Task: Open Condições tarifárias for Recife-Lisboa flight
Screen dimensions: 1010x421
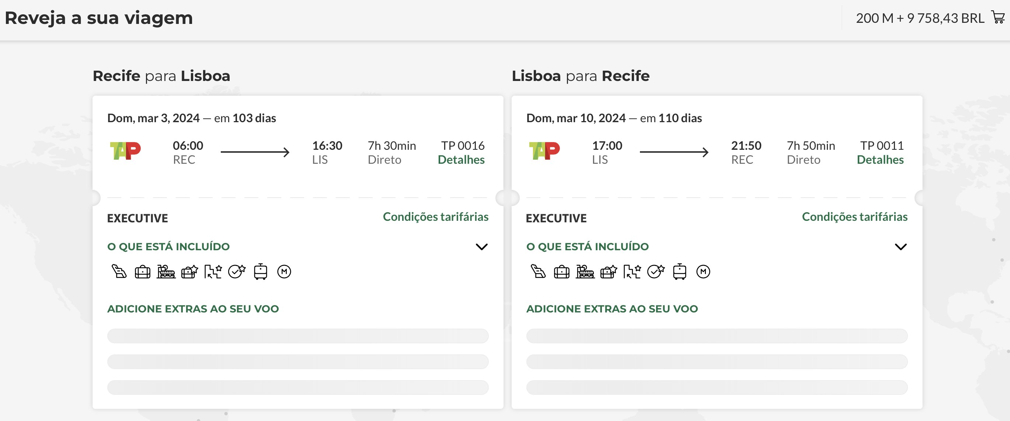Action: [x=436, y=217]
